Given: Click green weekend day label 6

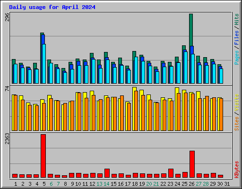Looking at the screenshot, I should [51, 184].
